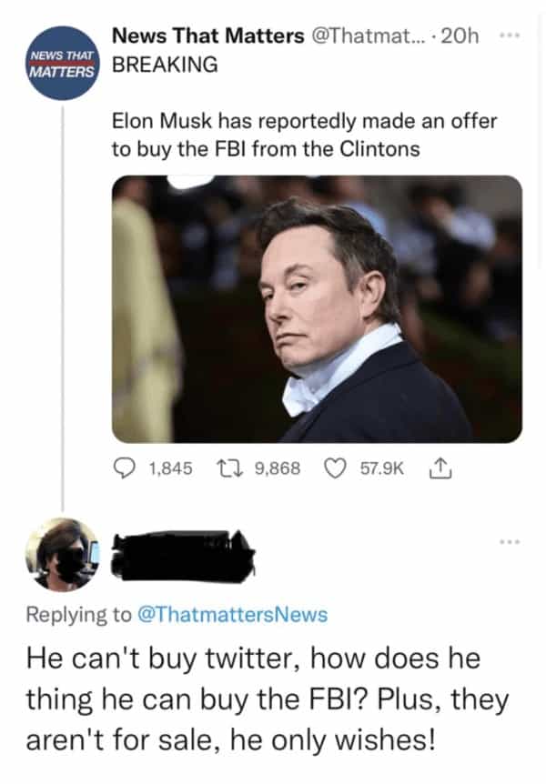Screen dimensions: 546x784
Task: Click the BREAKING headline text
Action: [165, 65]
